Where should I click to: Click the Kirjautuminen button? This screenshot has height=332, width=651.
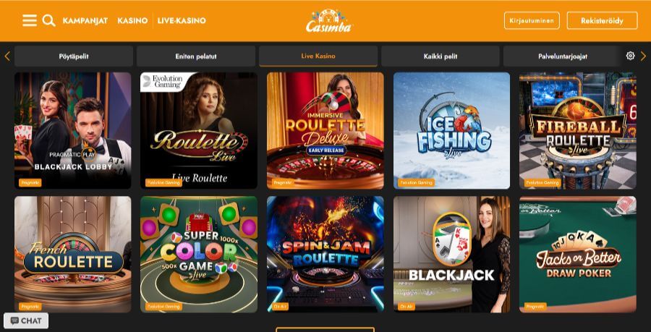[532, 20]
